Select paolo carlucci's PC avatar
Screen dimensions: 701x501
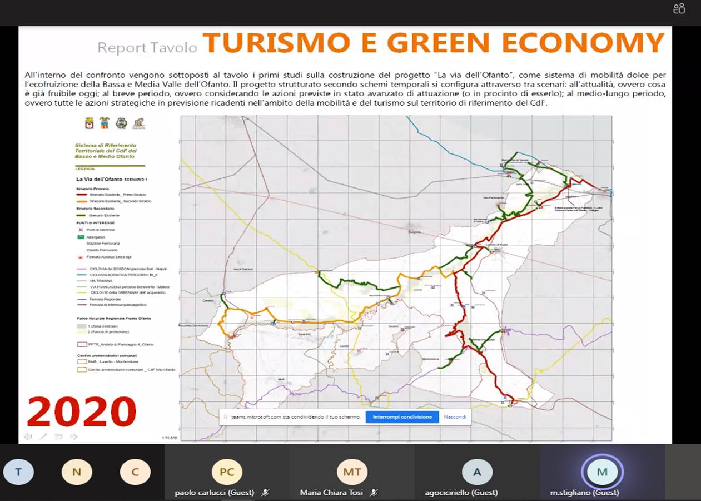click(227, 472)
